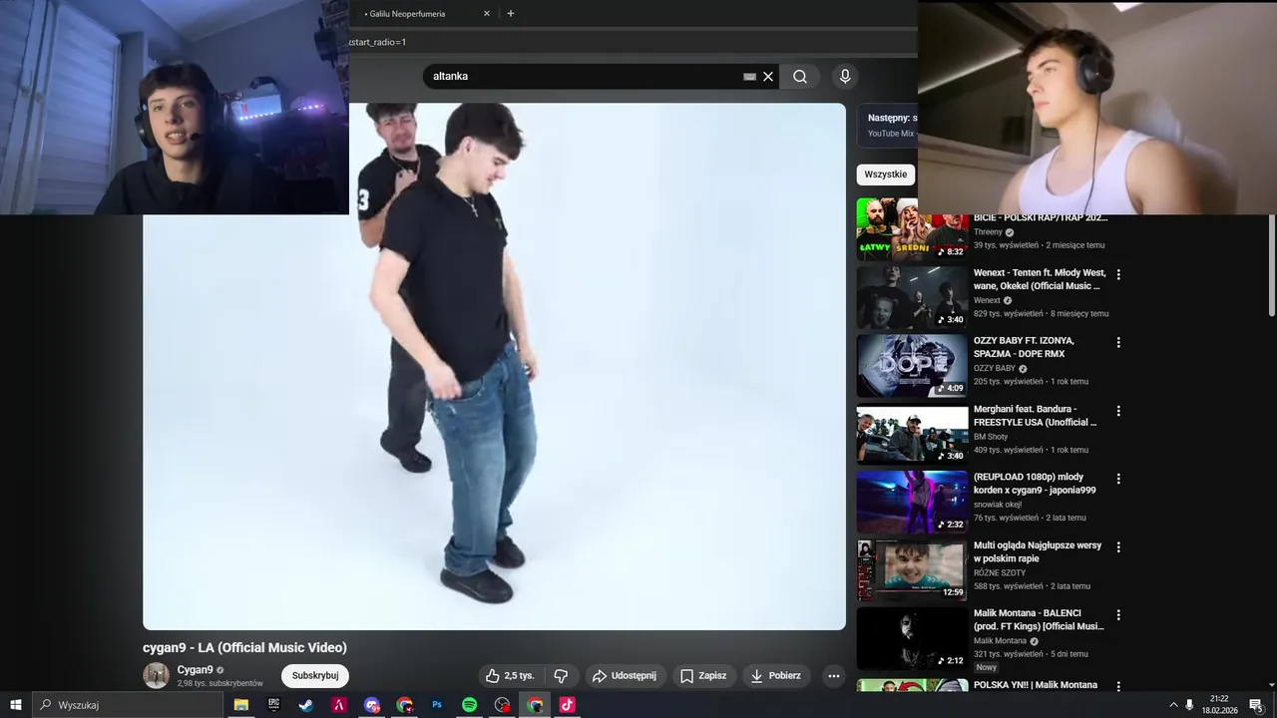1277x718 pixels.
Task: Select the Wszystkie filter chip
Action: click(886, 175)
